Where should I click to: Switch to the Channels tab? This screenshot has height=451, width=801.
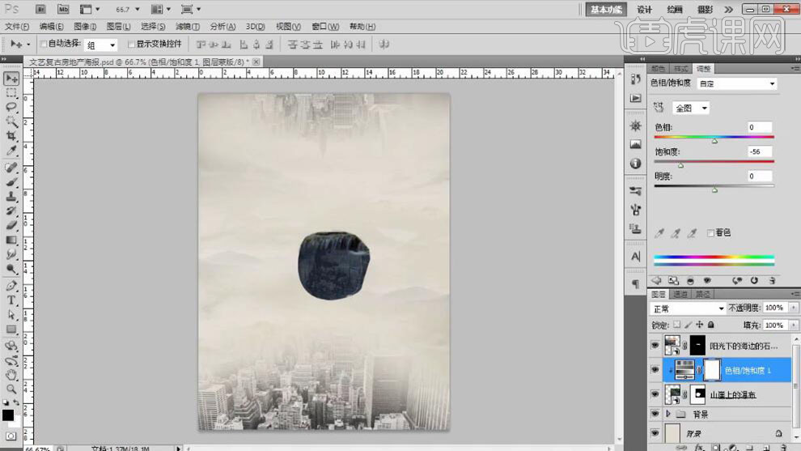[680, 294]
